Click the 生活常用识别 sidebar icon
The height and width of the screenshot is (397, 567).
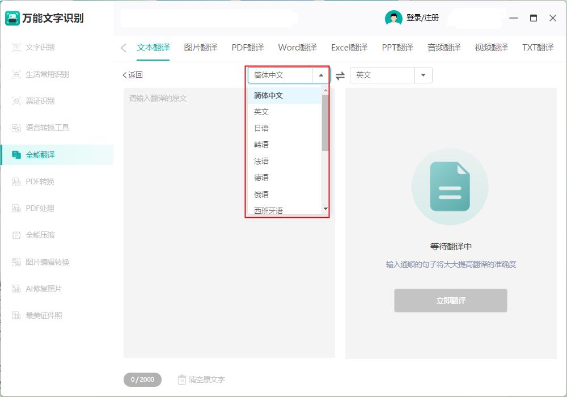pyautogui.click(x=16, y=74)
